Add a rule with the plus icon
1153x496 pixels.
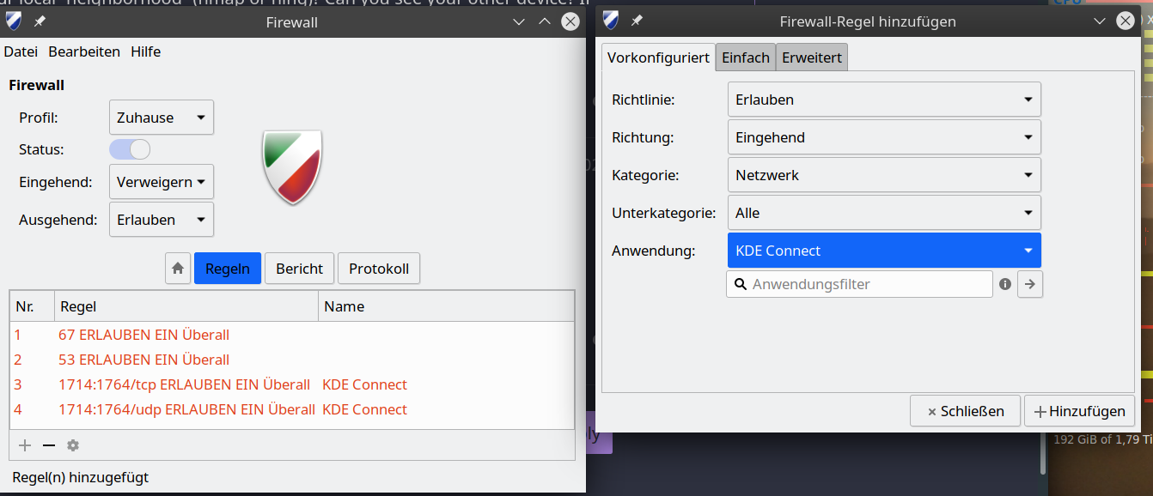[x=25, y=445]
